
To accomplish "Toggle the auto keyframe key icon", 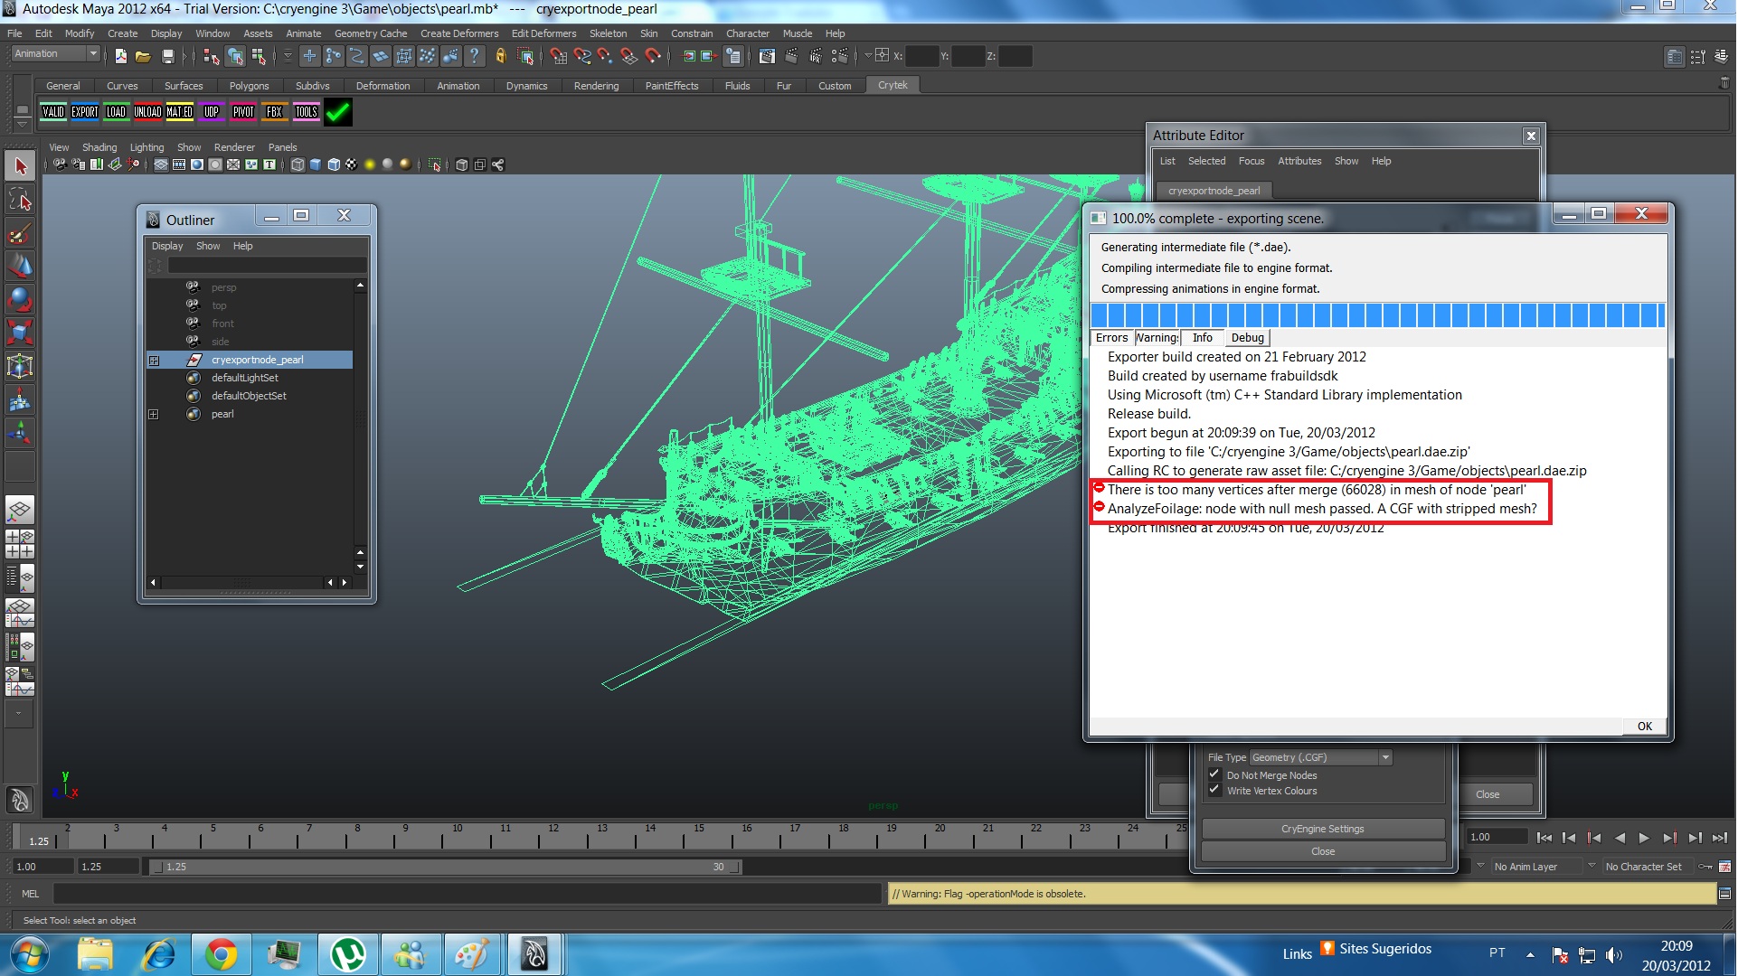I will click(x=1705, y=867).
